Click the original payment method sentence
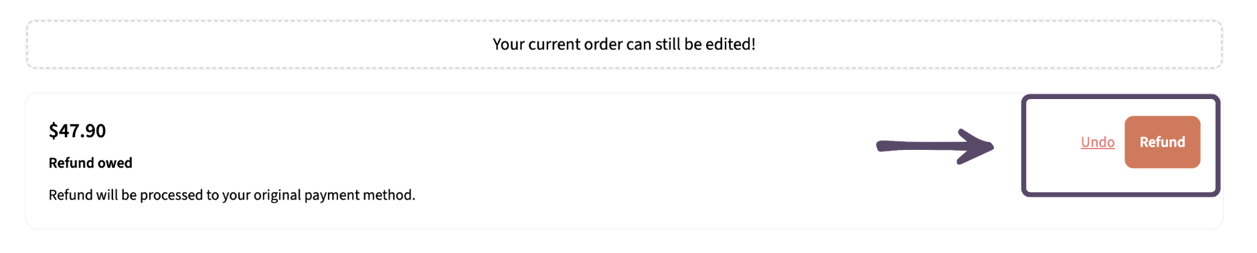This screenshot has height=253, width=1257. pyautogui.click(x=232, y=195)
